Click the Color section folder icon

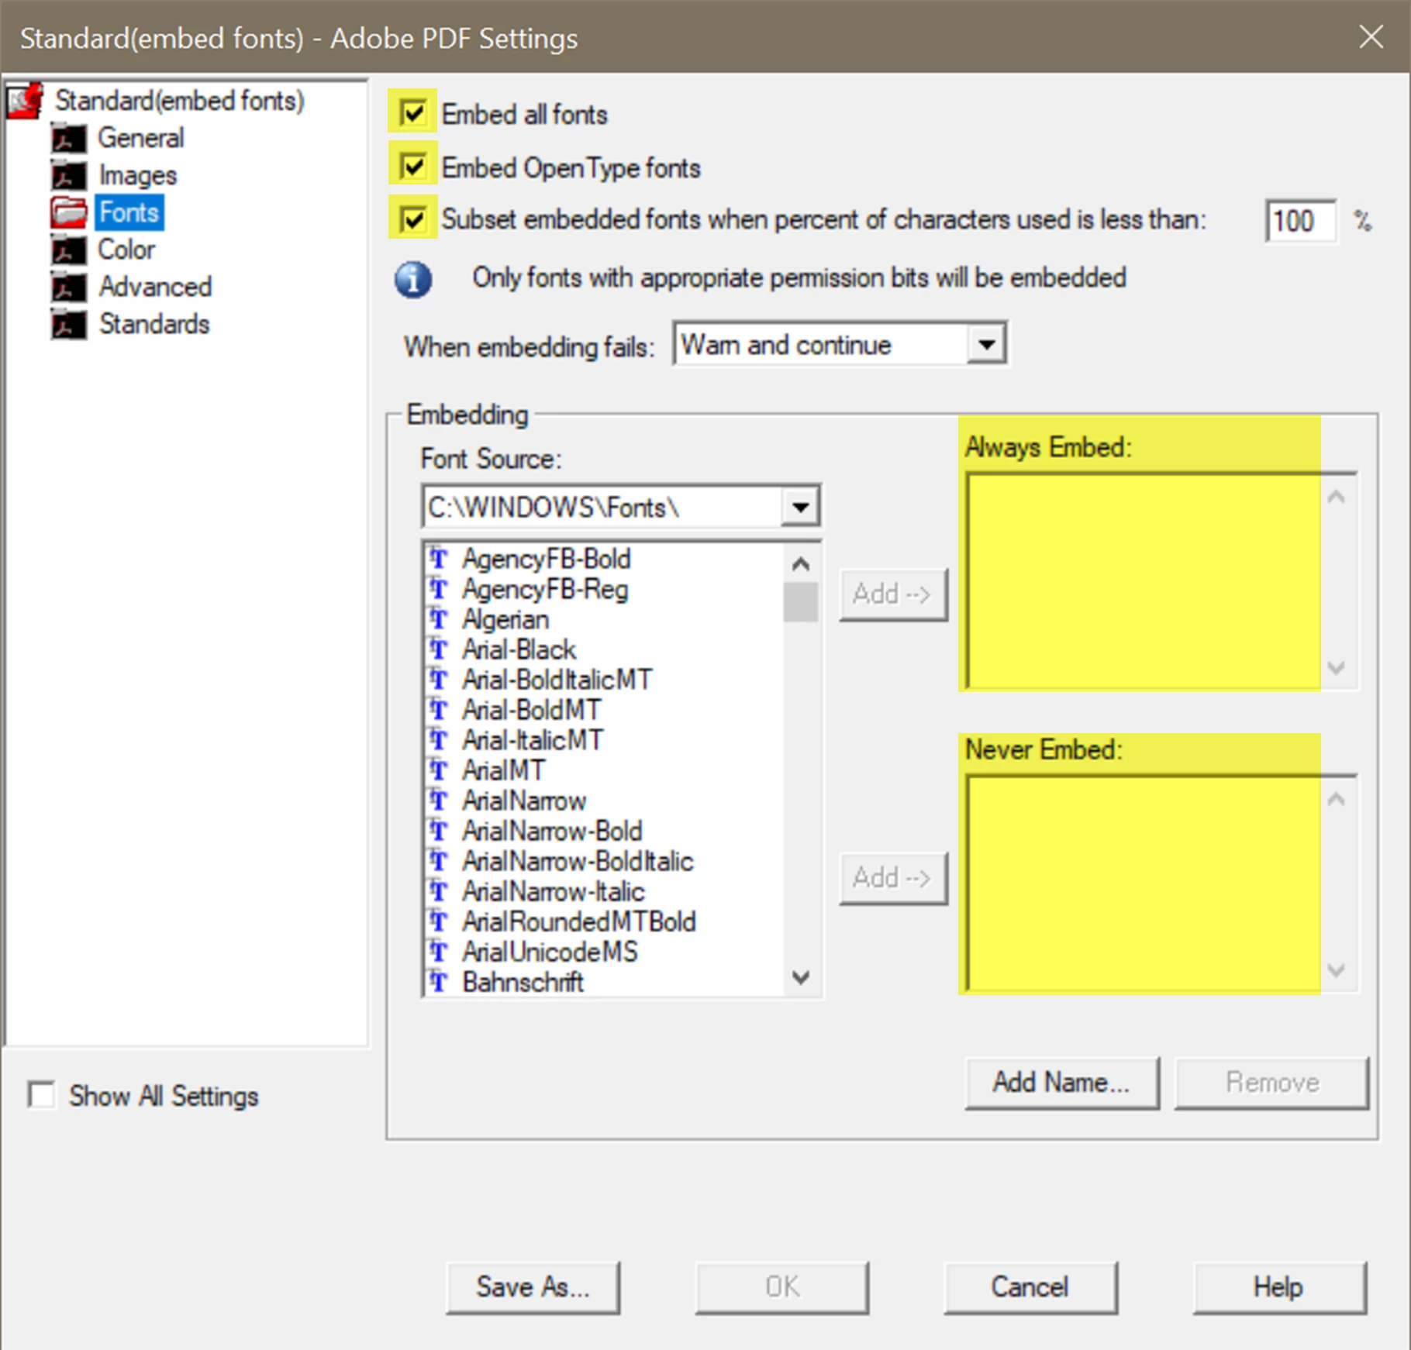pyautogui.click(x=69, y=250)
